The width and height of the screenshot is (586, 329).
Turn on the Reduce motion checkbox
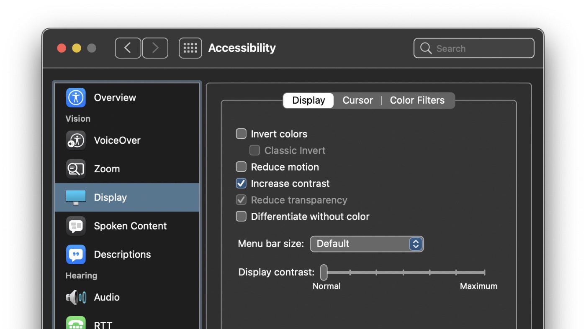click(241, 167)
